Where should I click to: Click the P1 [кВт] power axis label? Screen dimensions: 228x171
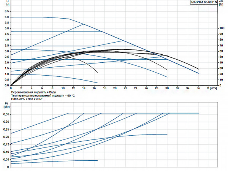[6, 105]
